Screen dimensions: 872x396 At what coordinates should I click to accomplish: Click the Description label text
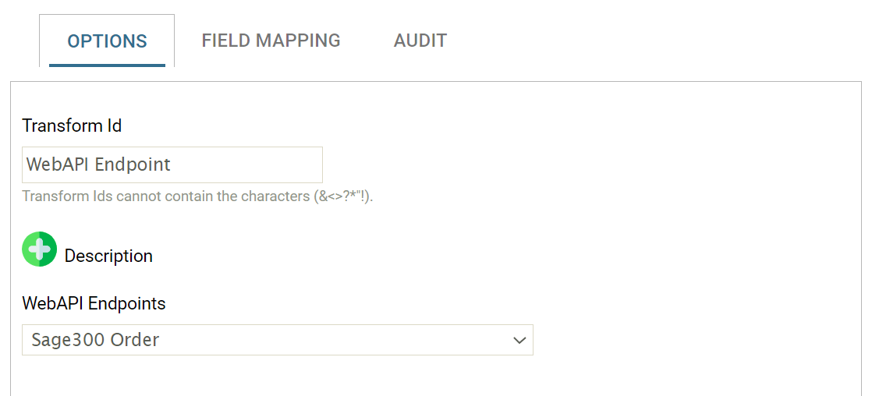(x=108, y=256)
